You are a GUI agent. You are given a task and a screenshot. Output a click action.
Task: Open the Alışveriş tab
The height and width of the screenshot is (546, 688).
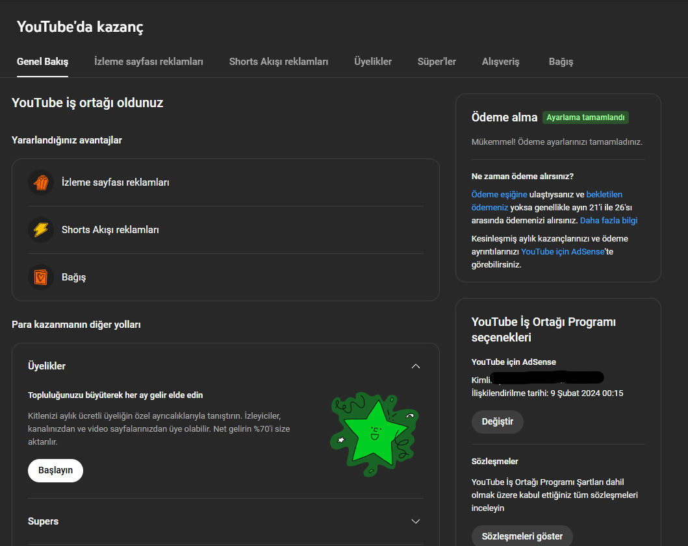[x=501, y=62]
